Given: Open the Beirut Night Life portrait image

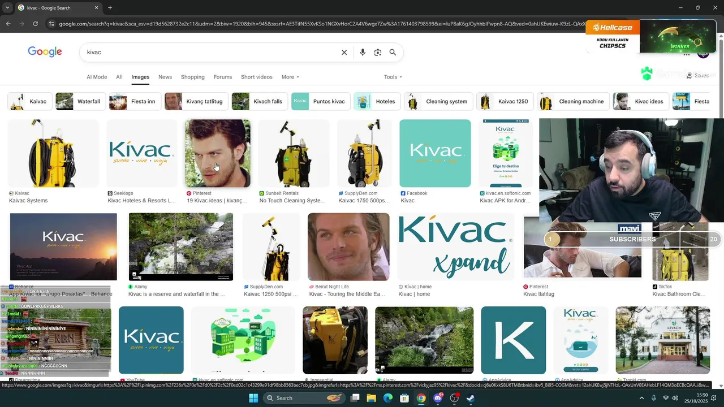Looking at the screenshot, I should pyautogui.click(x=348, y=247).
